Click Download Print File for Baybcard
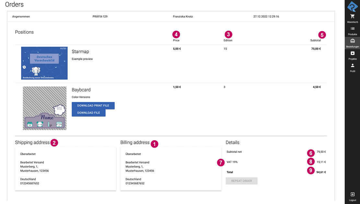 pyautogui.click(x=93, y=105)
